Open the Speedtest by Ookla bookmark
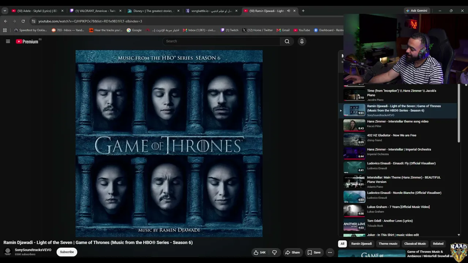 click(x=30, y=30)
